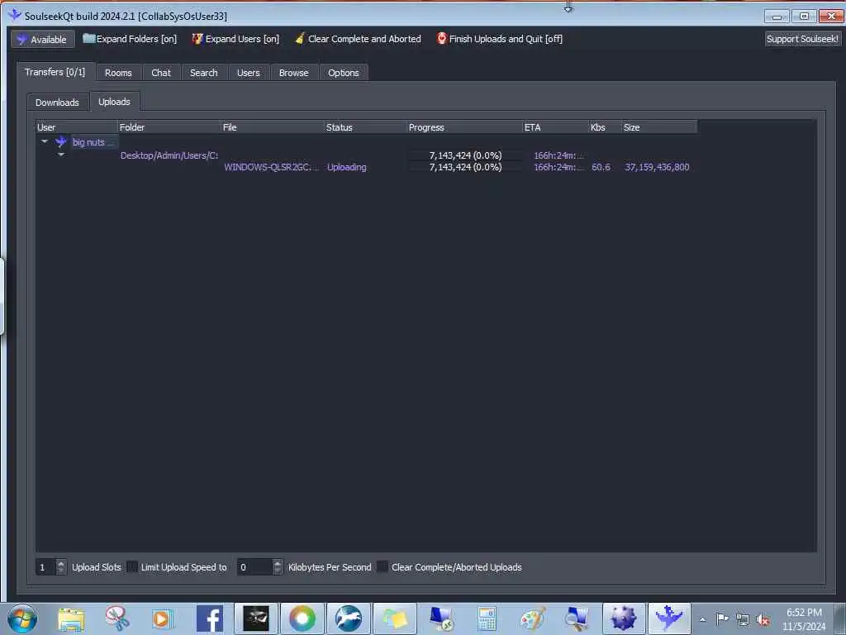Click the bird icon beside big nuts
The width and height of the screenshot is (846, 635).
pos(60,142)
